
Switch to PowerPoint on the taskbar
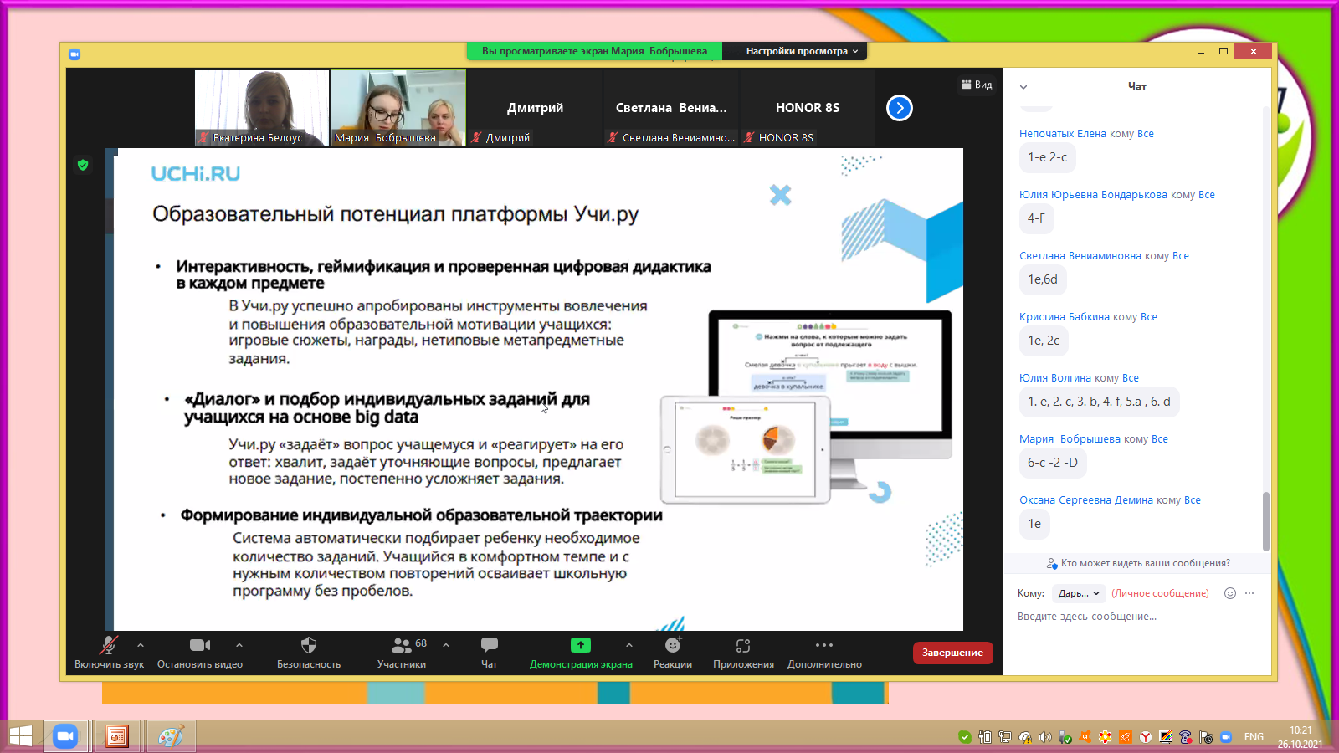click(x=117, y=736)
